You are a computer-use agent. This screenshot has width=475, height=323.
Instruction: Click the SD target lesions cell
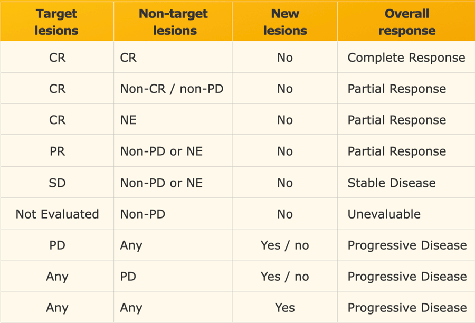click(57, 183)
